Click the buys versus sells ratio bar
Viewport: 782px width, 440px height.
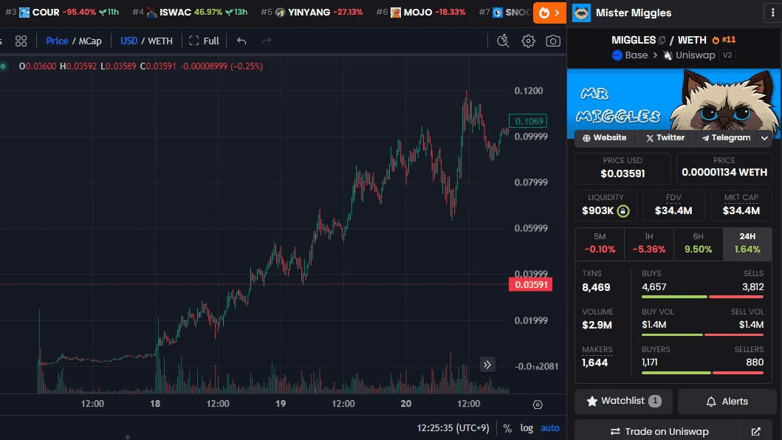coord(703,297)
